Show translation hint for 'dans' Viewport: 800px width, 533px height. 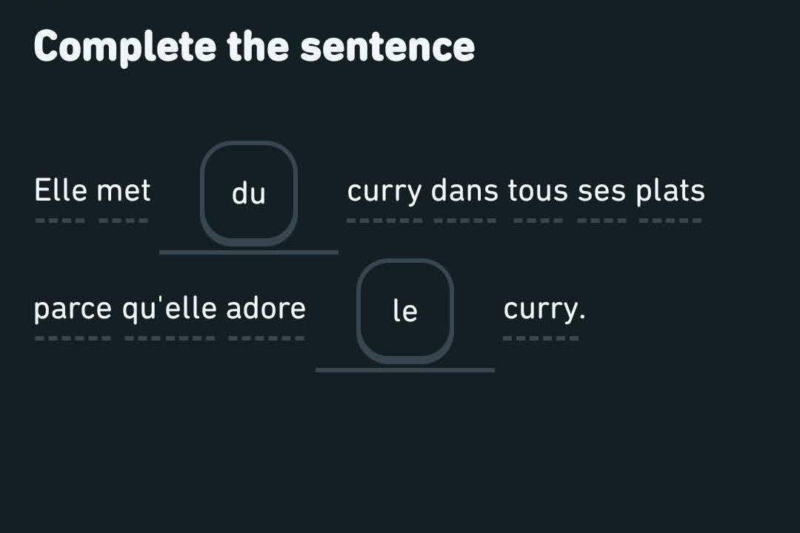tap(465, 191)
